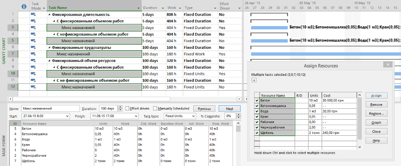Click the Task Form vertical scrollbar up arrow
Image resolution: width=401 pixels, height=166 pixels.
pyautogui.click(x=238, y=123)
